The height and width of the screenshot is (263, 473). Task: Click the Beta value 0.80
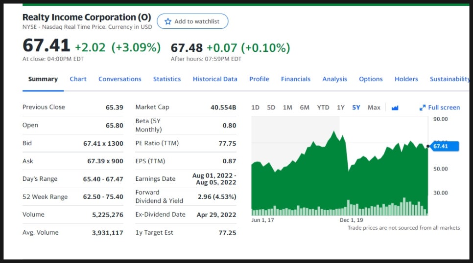[x=229, y=125]
